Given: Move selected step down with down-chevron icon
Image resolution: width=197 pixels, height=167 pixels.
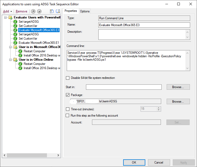Looking at the screenshot, I should (39, 11).
